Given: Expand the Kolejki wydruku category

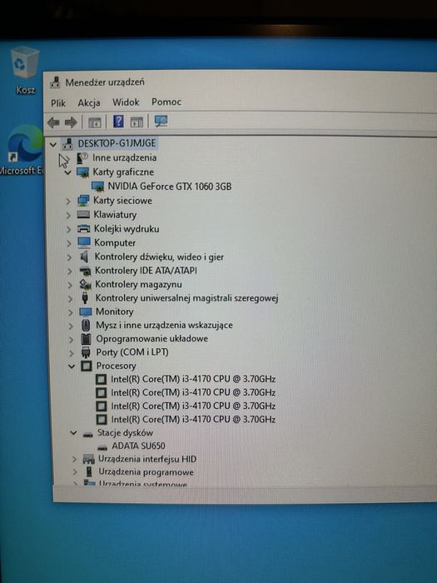Looking at the screenshot, I should (x=69, y=229).
